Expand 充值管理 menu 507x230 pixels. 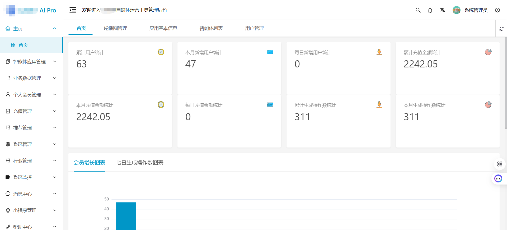(x=55, y=111)
